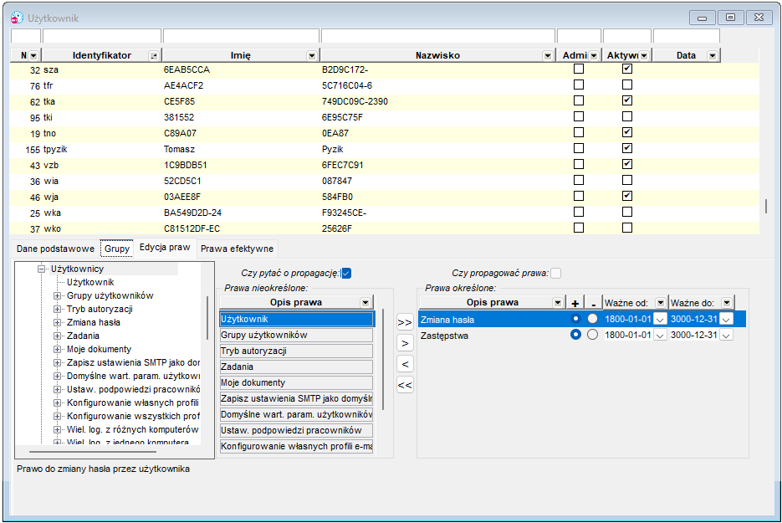Viewport: 782px width, 523px height.
Task: Expand Grupy użytkowników tree node
Action: 58,296
